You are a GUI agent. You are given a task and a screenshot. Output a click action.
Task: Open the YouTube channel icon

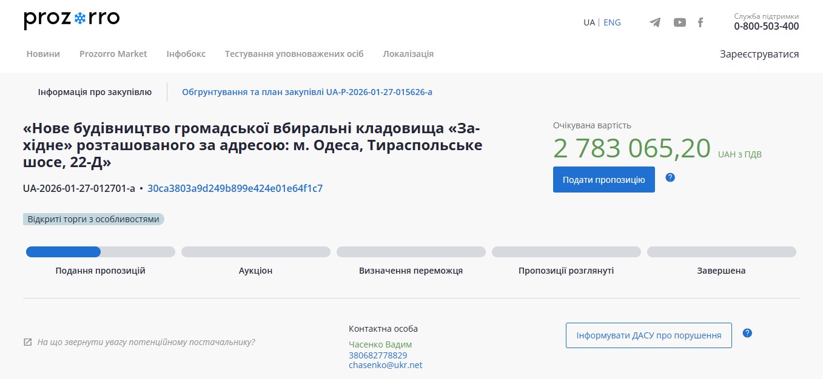(x=679, y=22)
